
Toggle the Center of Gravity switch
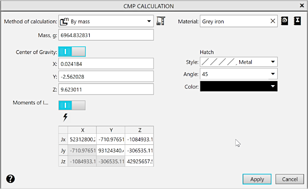(x=71, y=52)
